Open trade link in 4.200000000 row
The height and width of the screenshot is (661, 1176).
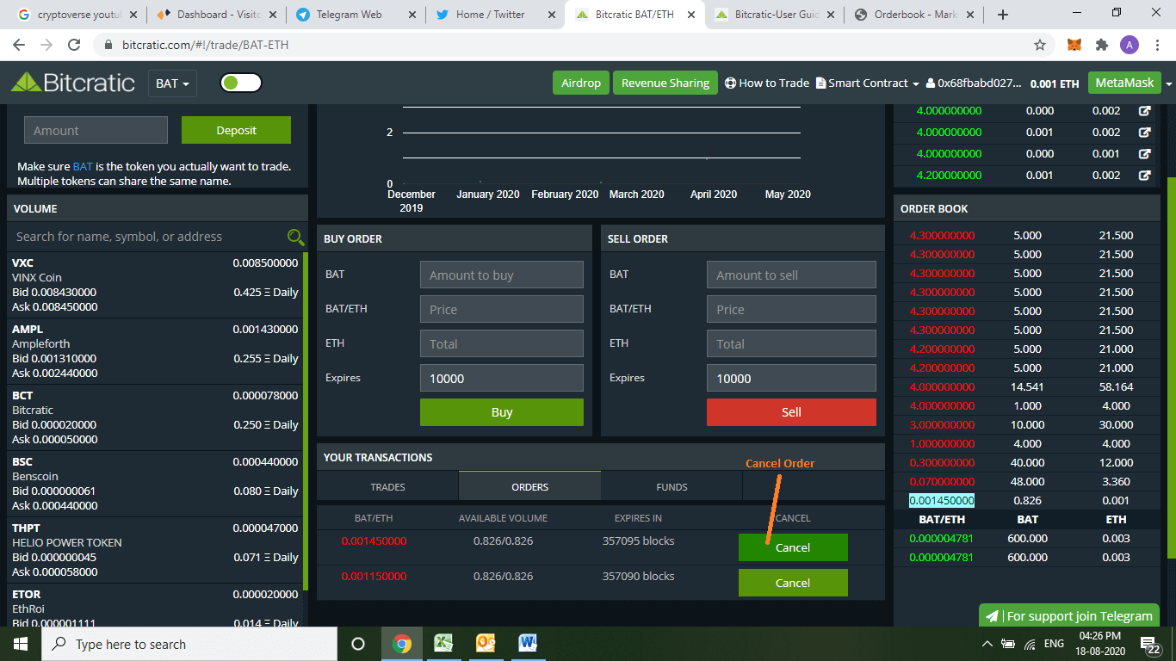click(x=1145, y=176)
